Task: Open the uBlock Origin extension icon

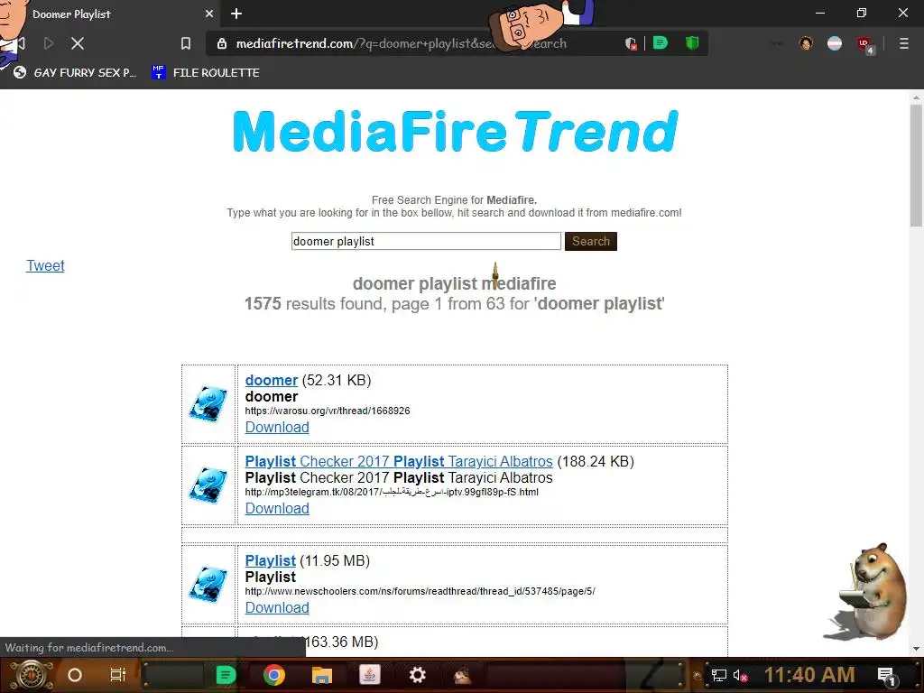Action: click(865, 44)
